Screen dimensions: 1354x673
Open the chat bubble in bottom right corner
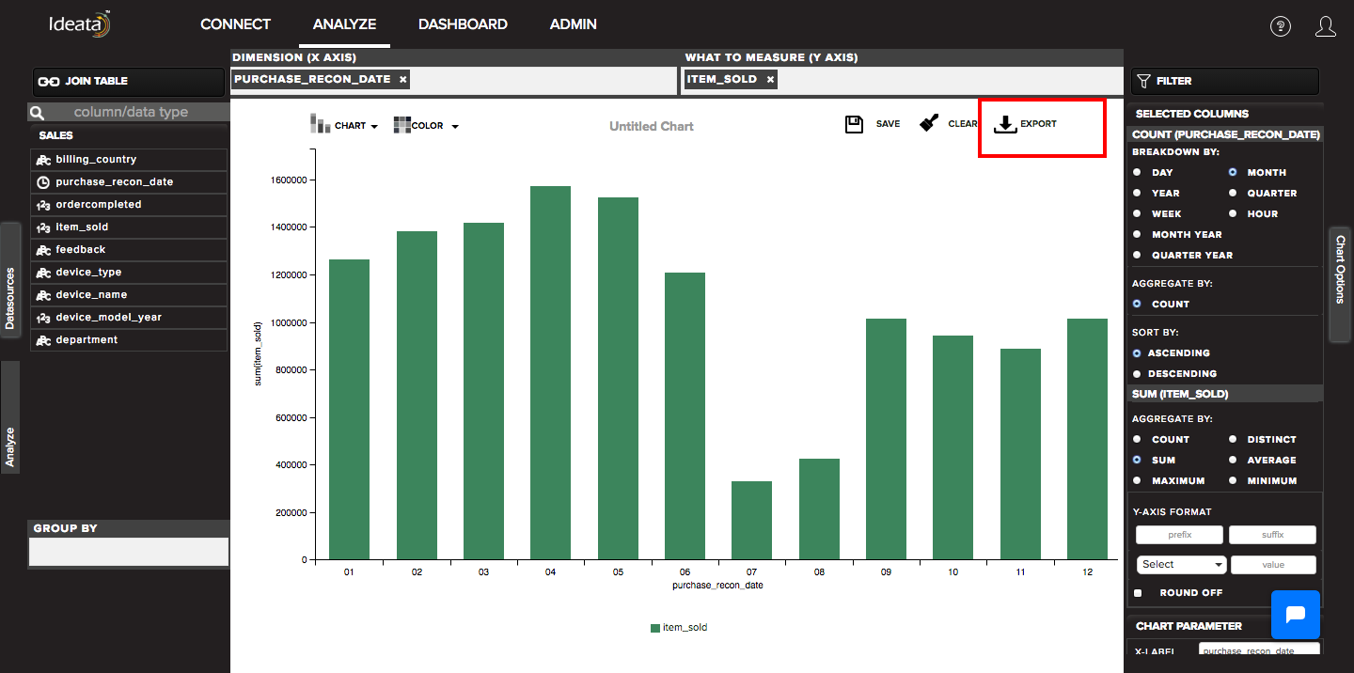tap(1296, 615)
